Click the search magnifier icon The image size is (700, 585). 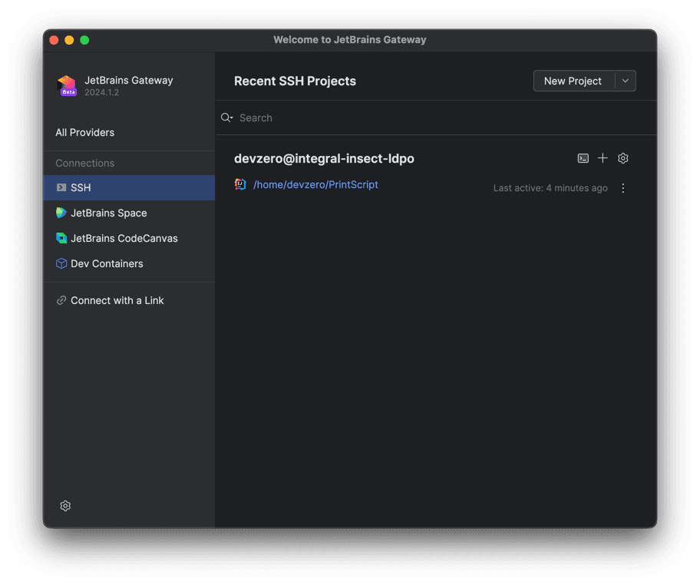226,117
